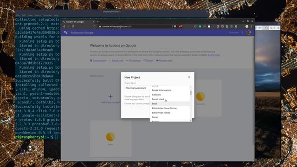The image size is (297, 167).
Task: Open the Help menu in the terminal window
Action: point(56,15)
